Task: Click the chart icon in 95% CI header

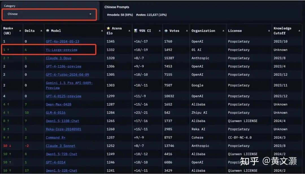Action: coord(136,30)
